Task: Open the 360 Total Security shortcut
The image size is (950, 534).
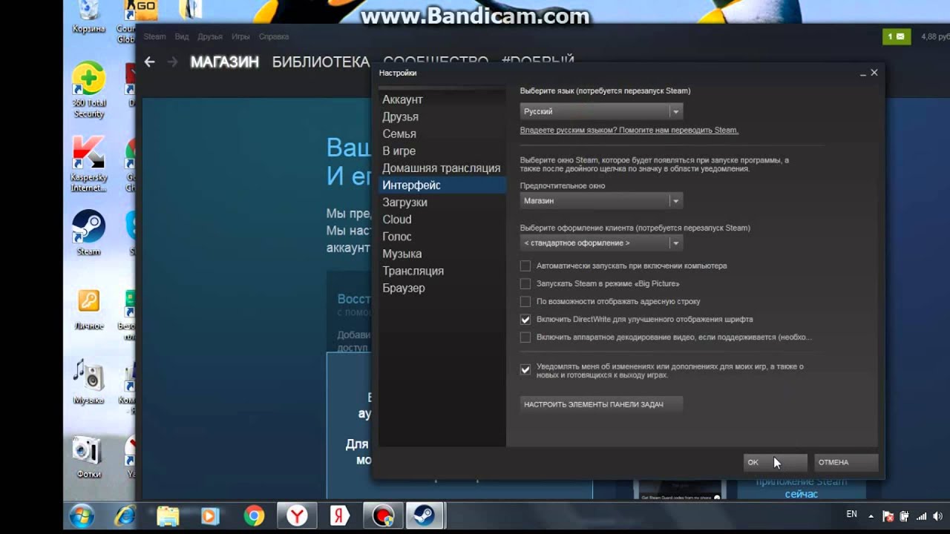Action: (x=89, y=89)
